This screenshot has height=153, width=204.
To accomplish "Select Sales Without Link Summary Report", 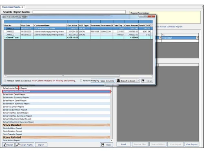I will pos(56,122).
